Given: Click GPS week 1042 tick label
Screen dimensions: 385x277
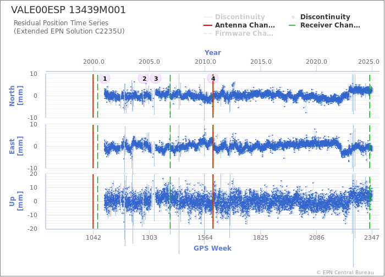Looking at the screenshot, I should pyautogui.click(x=94, y=237).
